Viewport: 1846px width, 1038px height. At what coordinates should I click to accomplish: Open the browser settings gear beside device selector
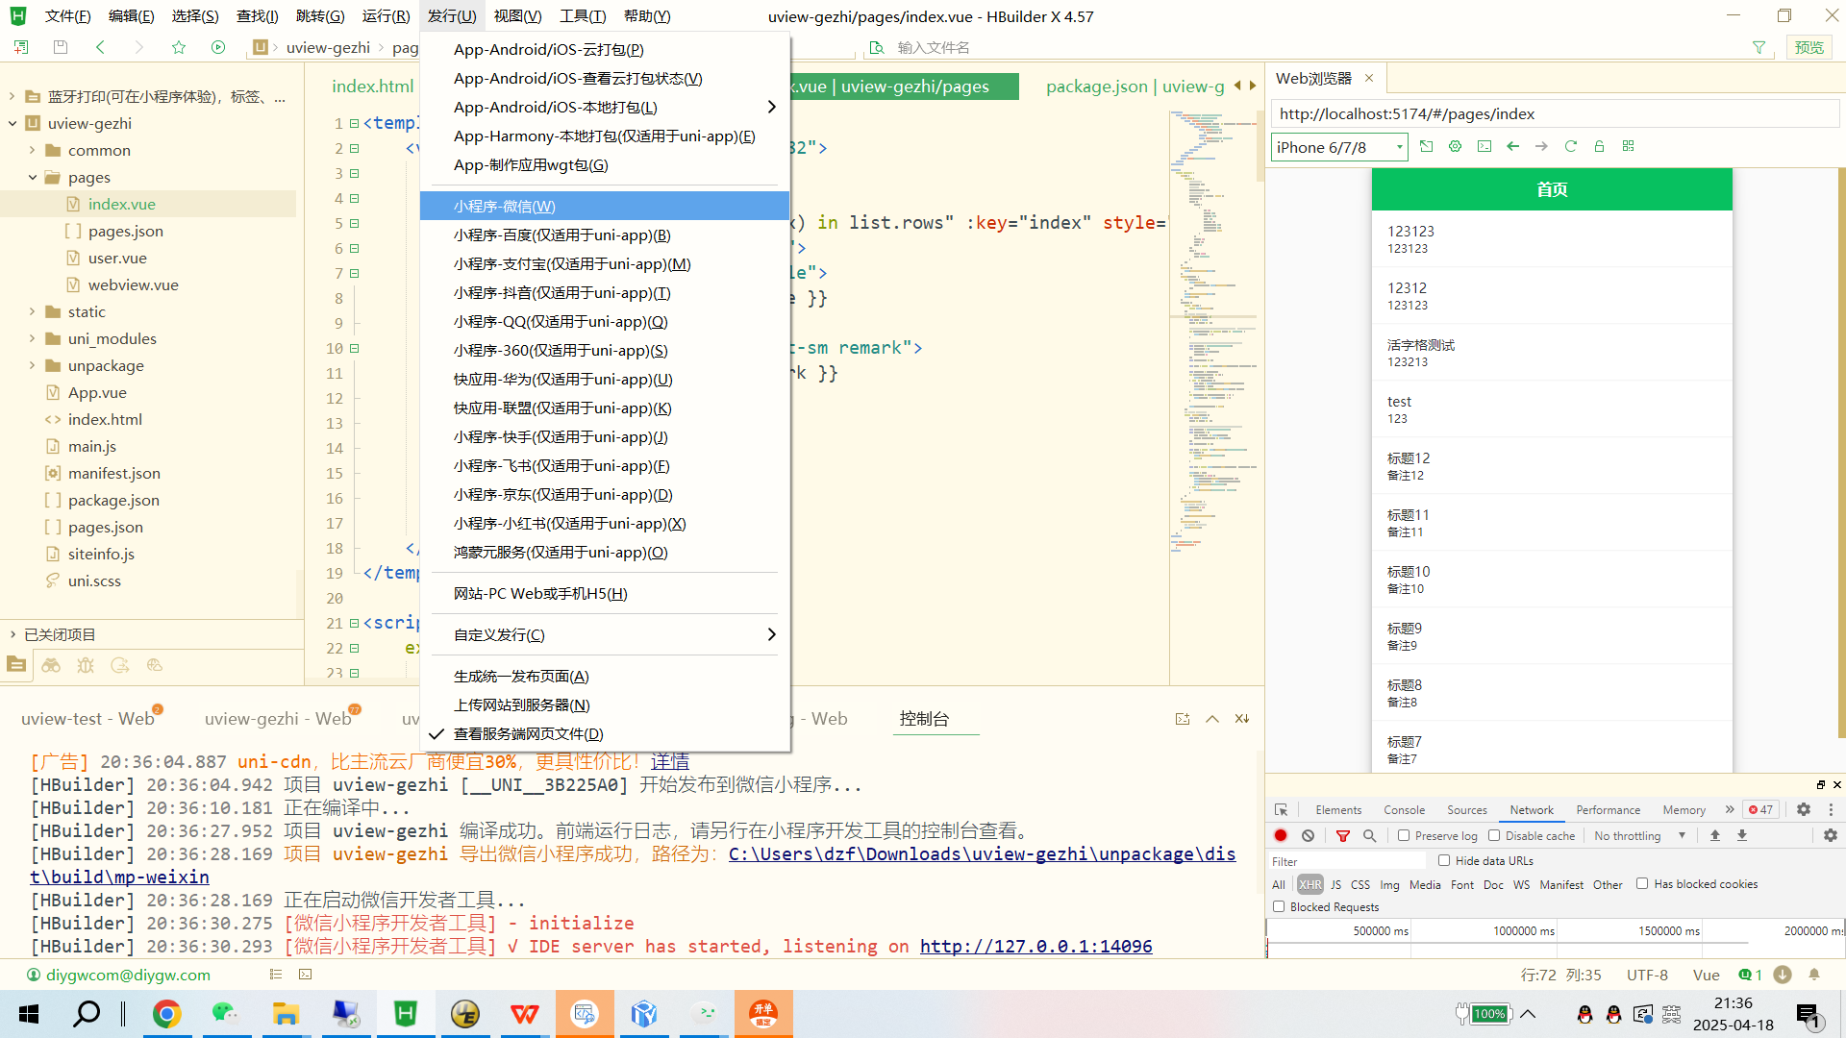[1455, 146]
